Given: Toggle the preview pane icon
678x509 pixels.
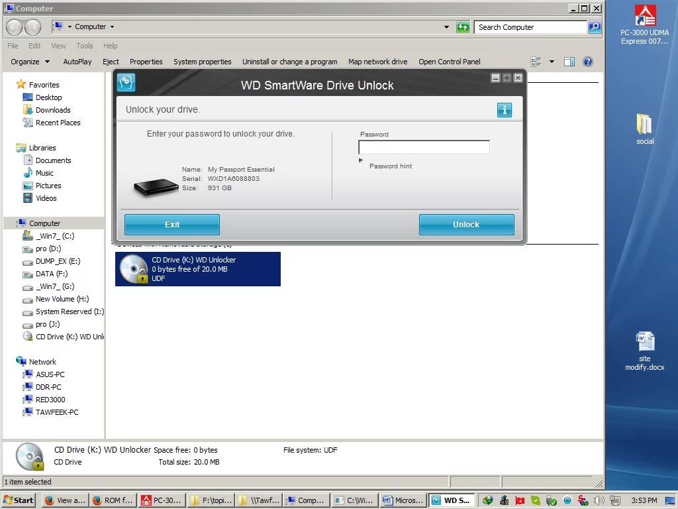Looking at the screenshot, I should (x=569, y=62).
